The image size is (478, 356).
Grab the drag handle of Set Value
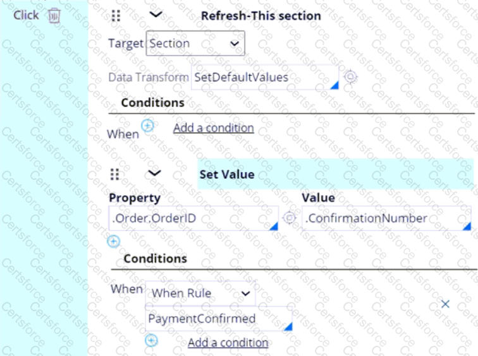point(114,174)
